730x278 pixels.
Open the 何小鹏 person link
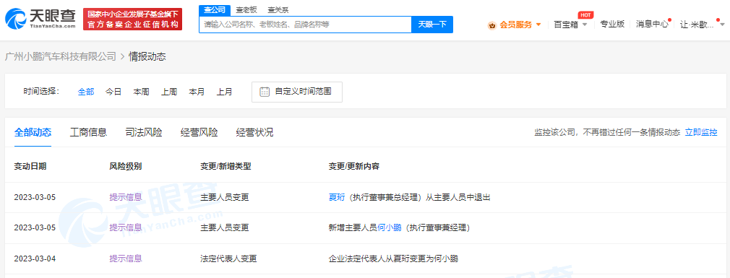pyautogui.click(x=390, y=227)
